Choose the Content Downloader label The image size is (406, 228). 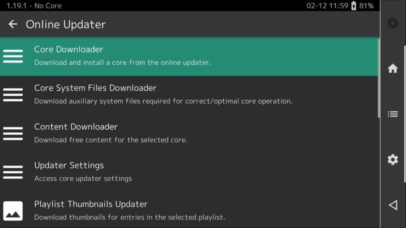76,127
